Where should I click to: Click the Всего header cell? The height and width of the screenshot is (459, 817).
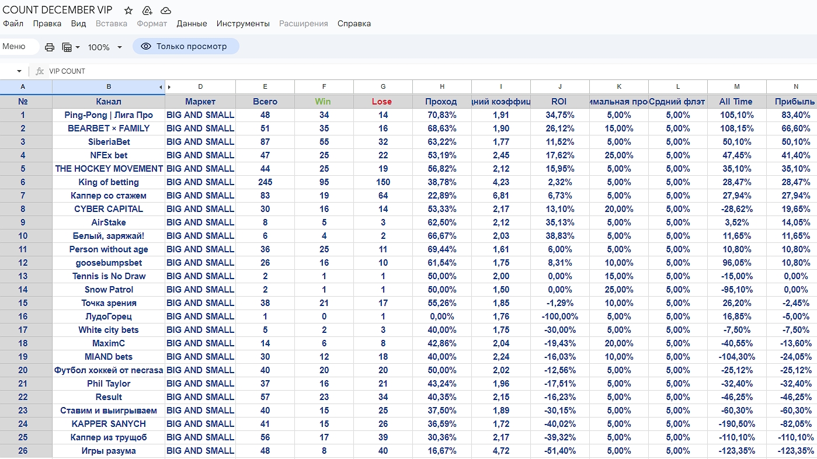click(265, 102)
